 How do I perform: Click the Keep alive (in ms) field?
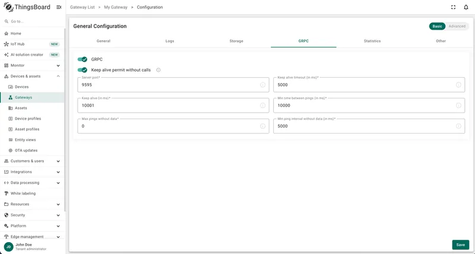click(173, 106)
